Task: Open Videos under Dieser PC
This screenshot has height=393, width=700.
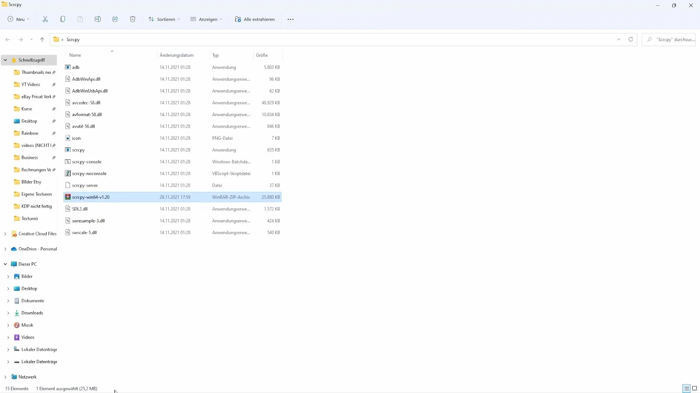Action: (x=28, y=337)
